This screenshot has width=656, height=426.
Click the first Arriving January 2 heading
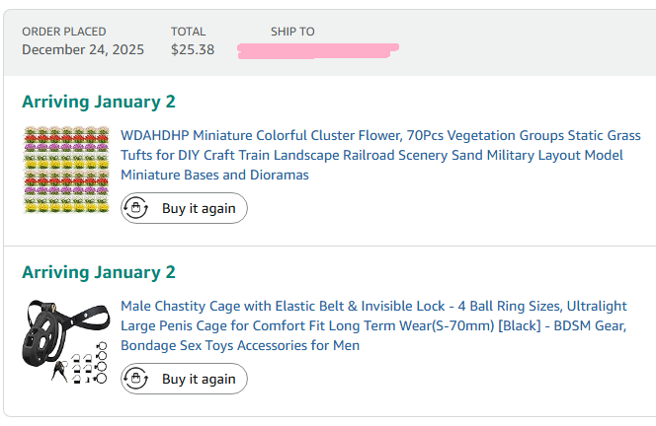(99, 102)
